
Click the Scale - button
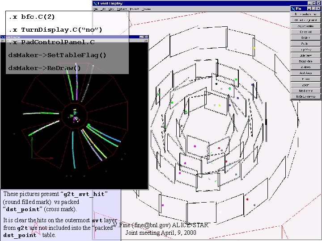point(305,44)
